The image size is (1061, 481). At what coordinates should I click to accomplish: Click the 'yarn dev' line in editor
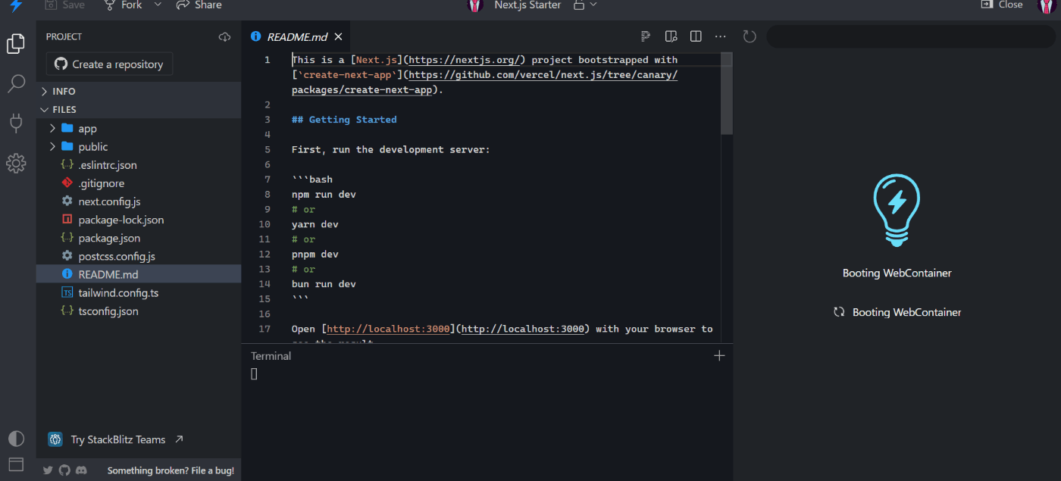coord(315,224)
